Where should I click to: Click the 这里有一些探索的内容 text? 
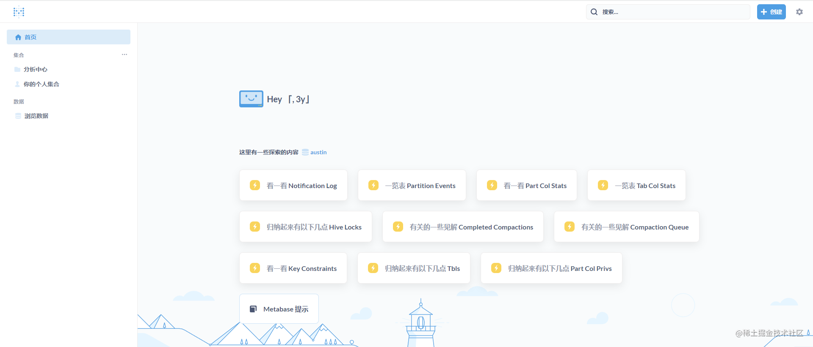269,152
